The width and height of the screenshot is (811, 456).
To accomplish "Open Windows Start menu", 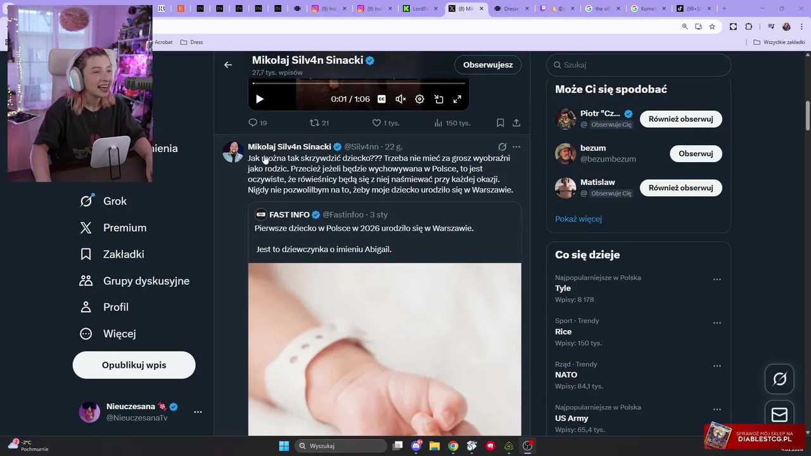I will pos(284,446).
